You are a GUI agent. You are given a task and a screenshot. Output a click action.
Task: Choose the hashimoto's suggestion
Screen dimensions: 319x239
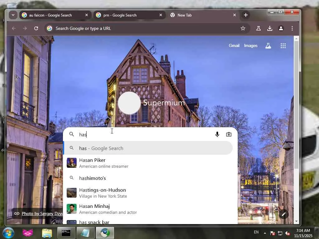tap(148, 178)
